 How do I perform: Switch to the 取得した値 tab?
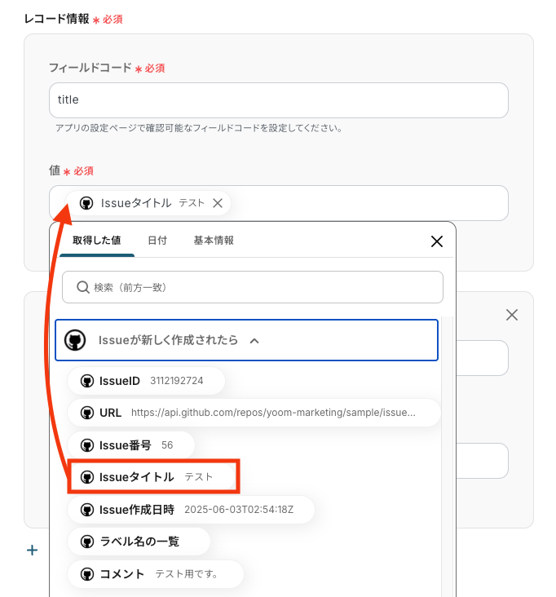pyautogui.click(x=97, y=241)
